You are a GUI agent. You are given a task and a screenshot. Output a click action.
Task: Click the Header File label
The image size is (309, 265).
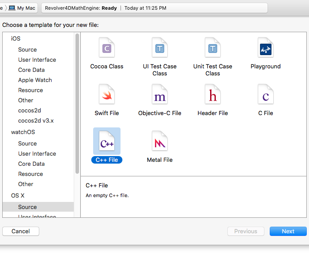pos(213,113)
